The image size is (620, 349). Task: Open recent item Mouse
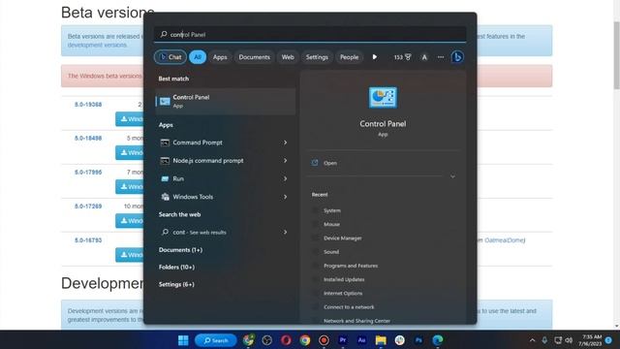click(x=331, y=224)
